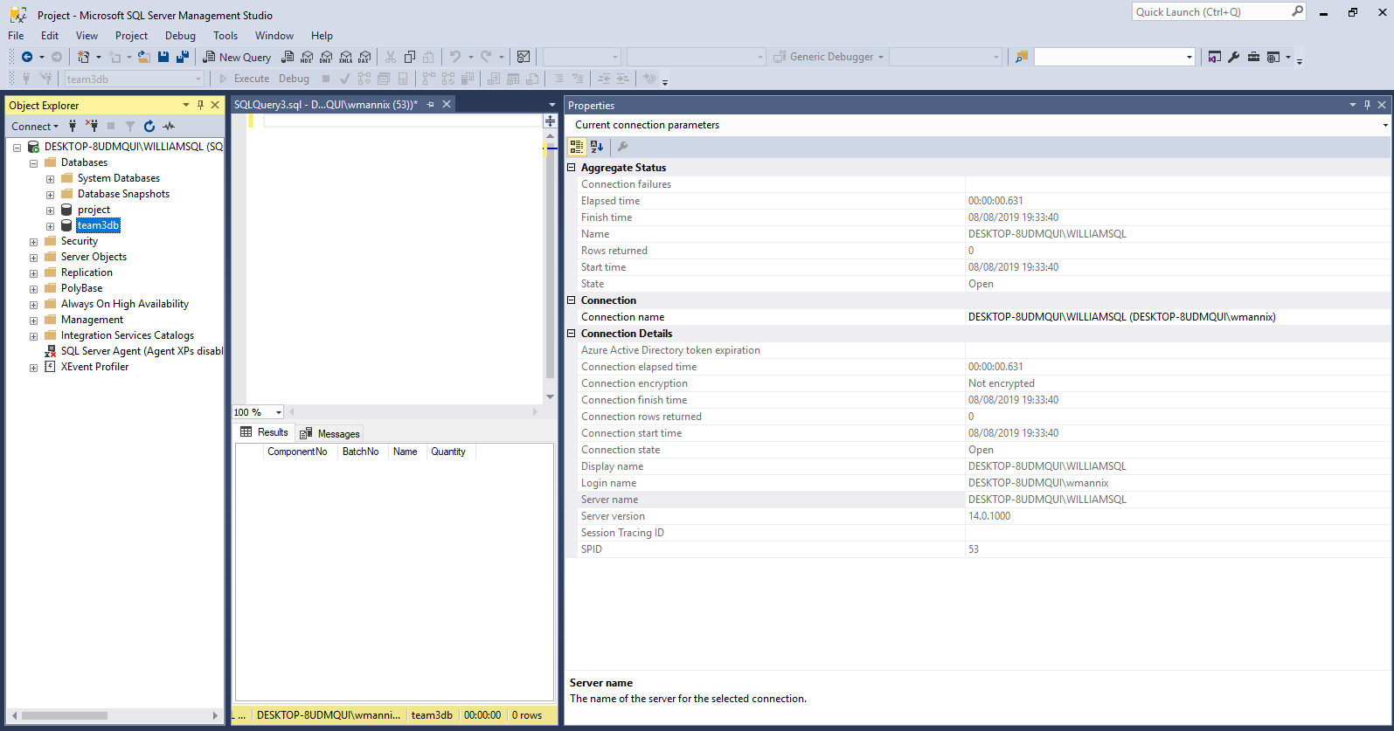The height and width of the screenshot is (731, 1394).
Task: Click the Undo arrow icon
Action: point(455,57)
